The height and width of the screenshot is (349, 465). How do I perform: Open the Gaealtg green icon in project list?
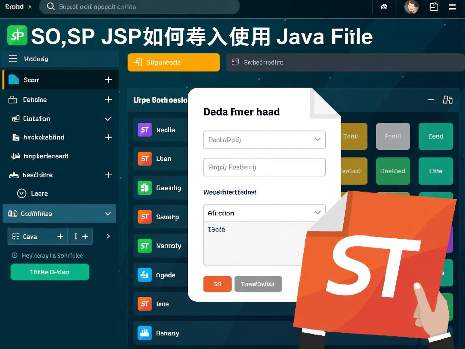(145, 187)
